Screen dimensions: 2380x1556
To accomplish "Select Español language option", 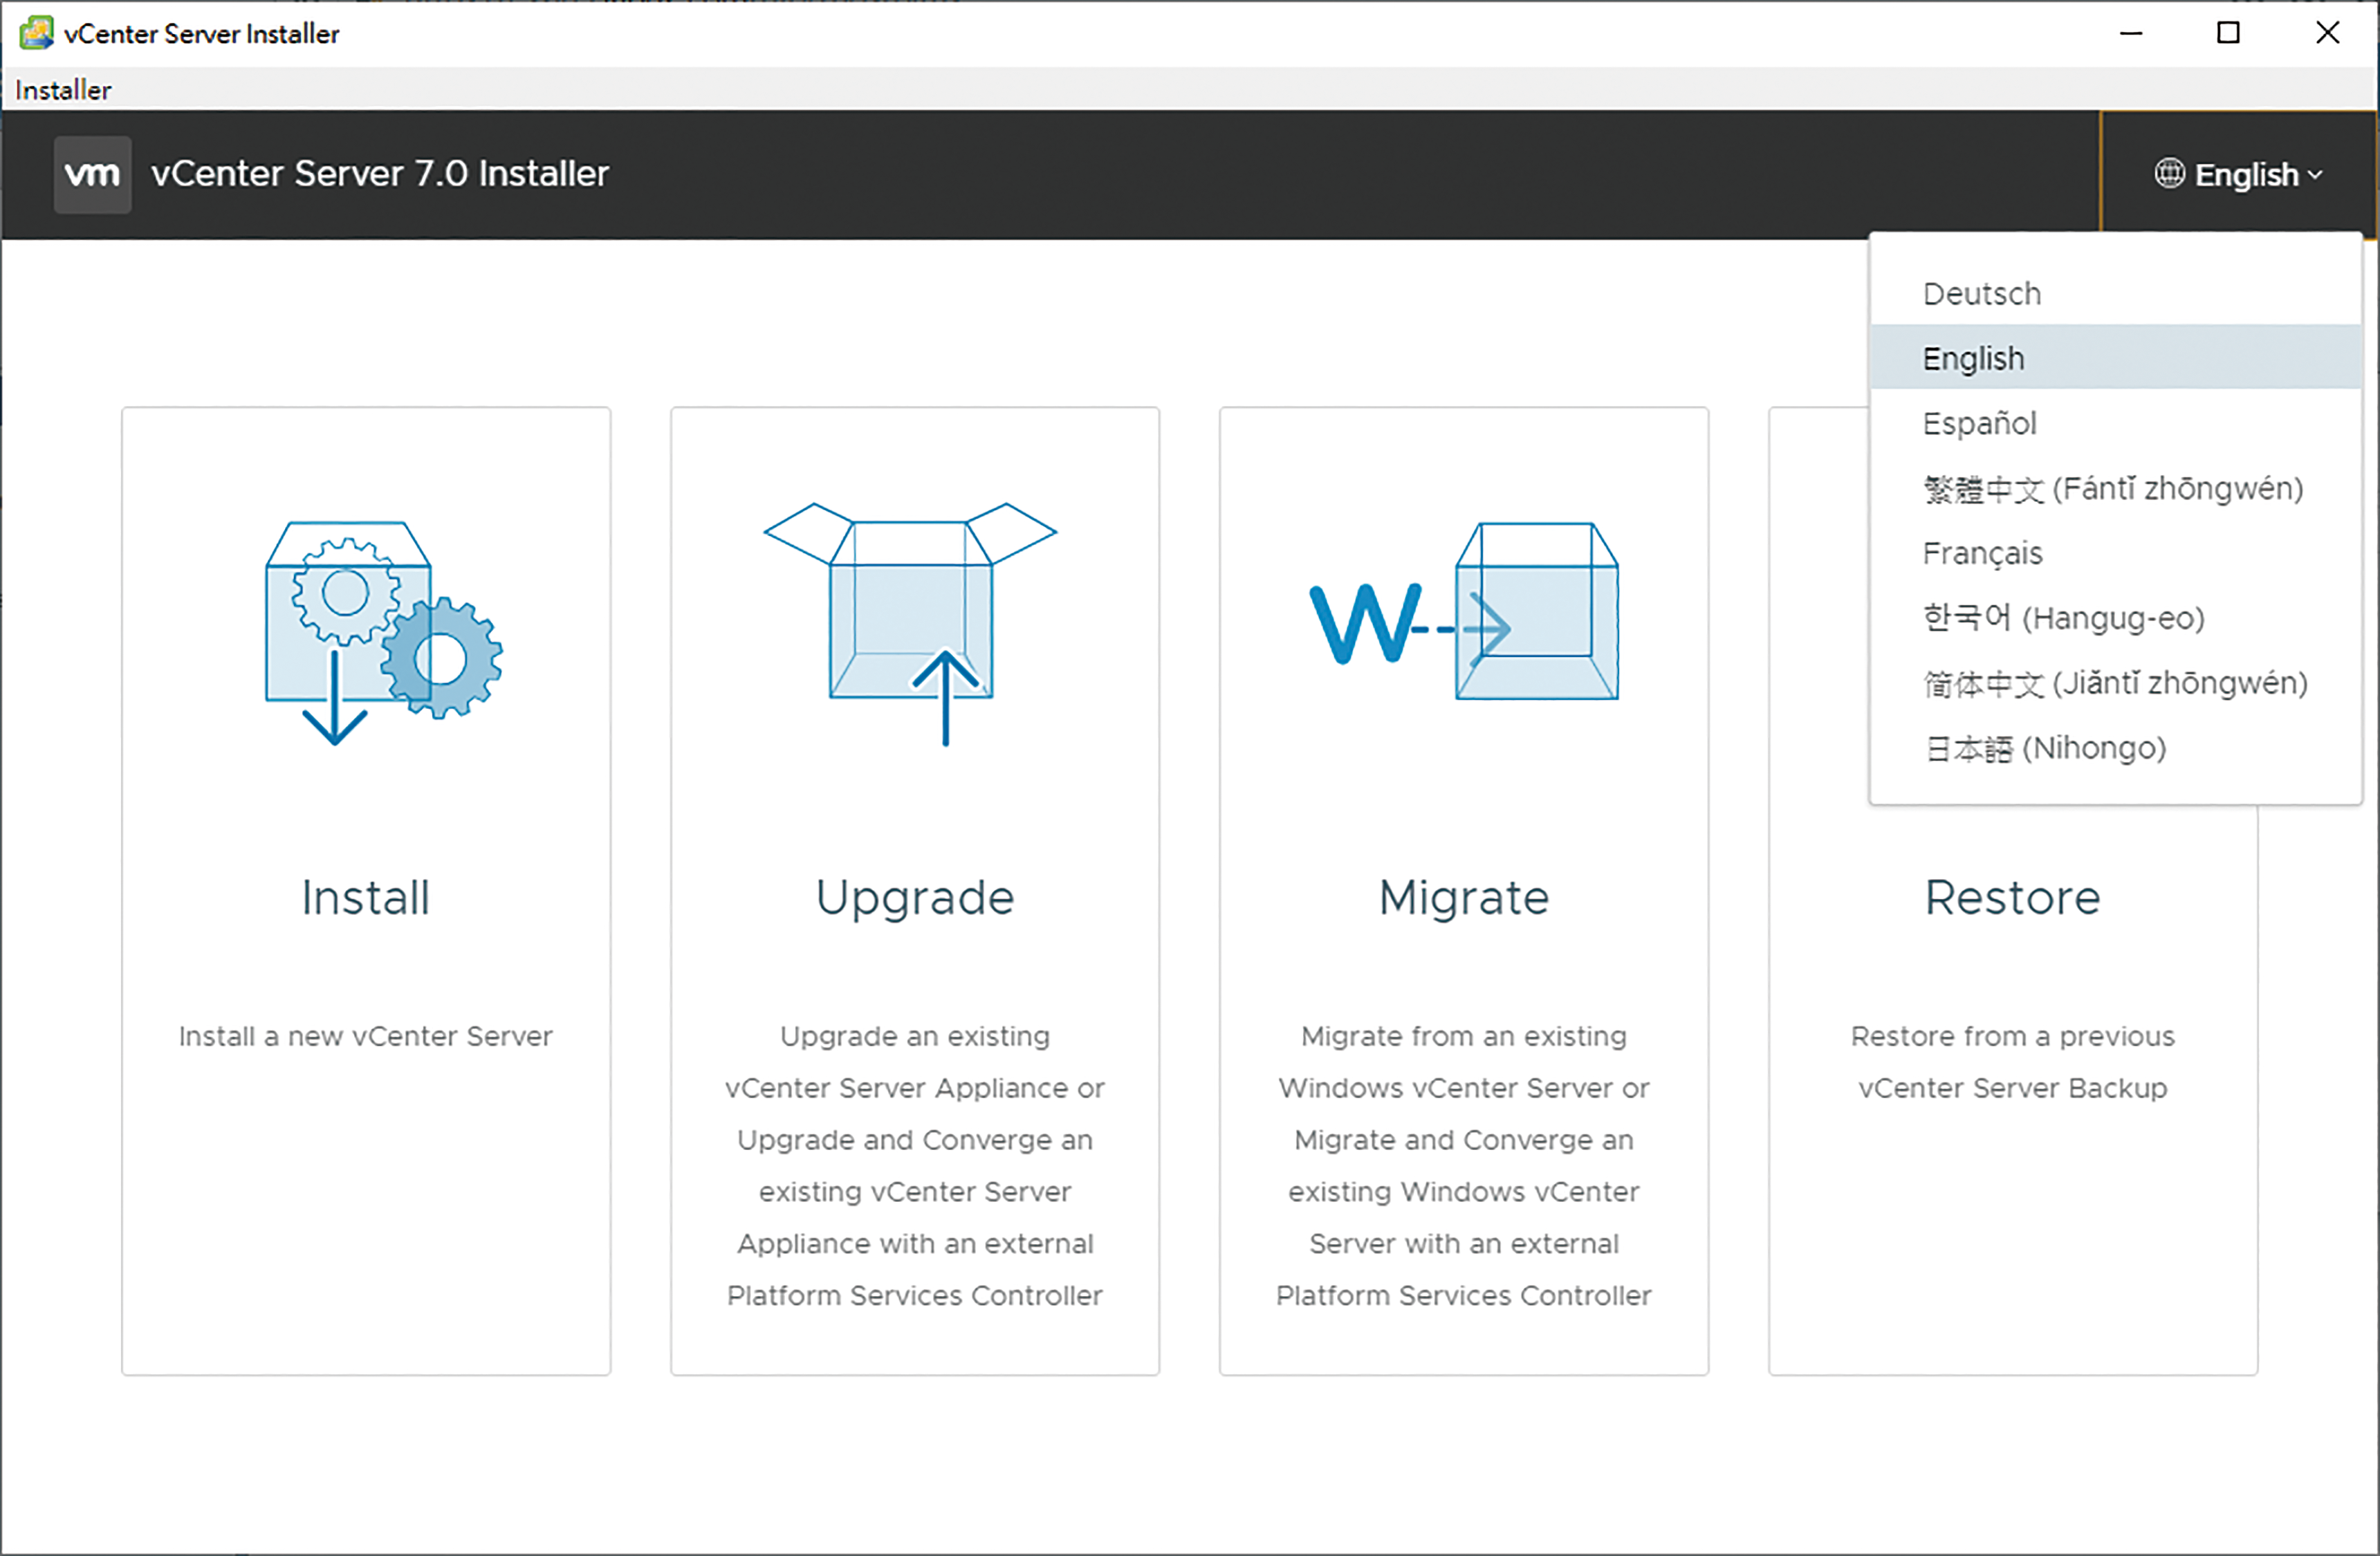I will click(x=2115, y=423).
